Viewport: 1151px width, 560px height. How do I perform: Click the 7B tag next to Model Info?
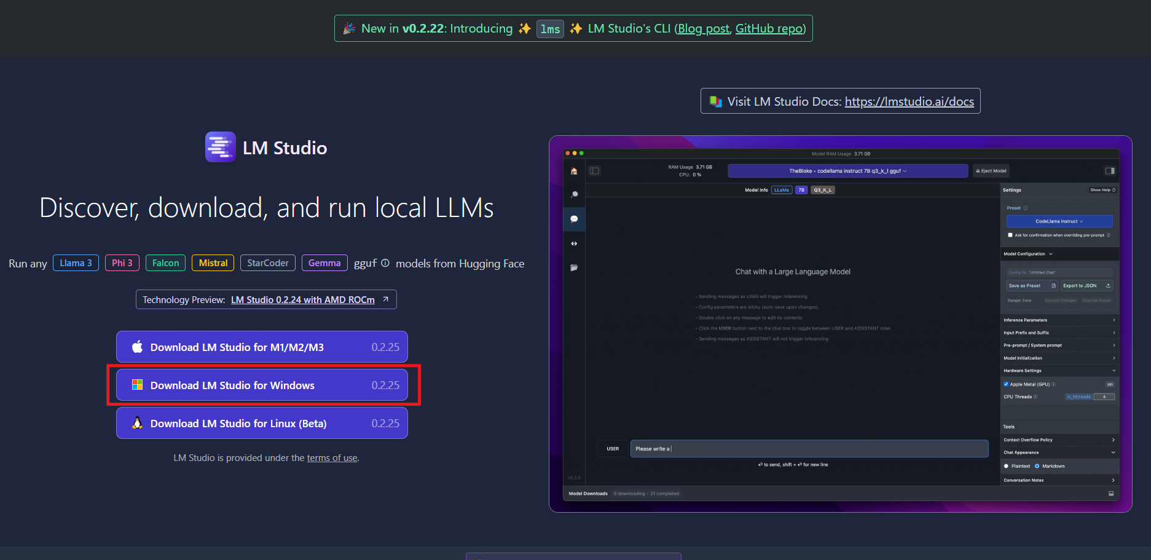coord(801,190)
